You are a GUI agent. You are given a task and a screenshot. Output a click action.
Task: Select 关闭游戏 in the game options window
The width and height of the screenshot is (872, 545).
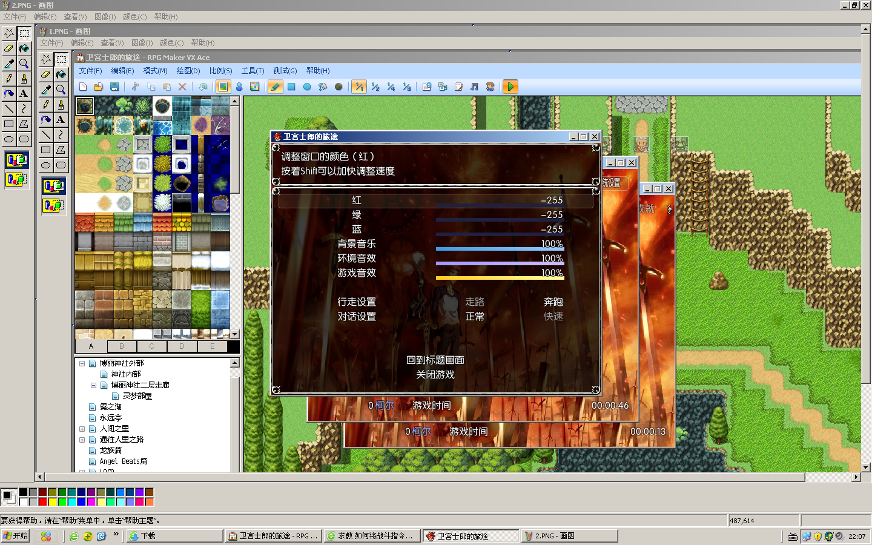point(435,375)
